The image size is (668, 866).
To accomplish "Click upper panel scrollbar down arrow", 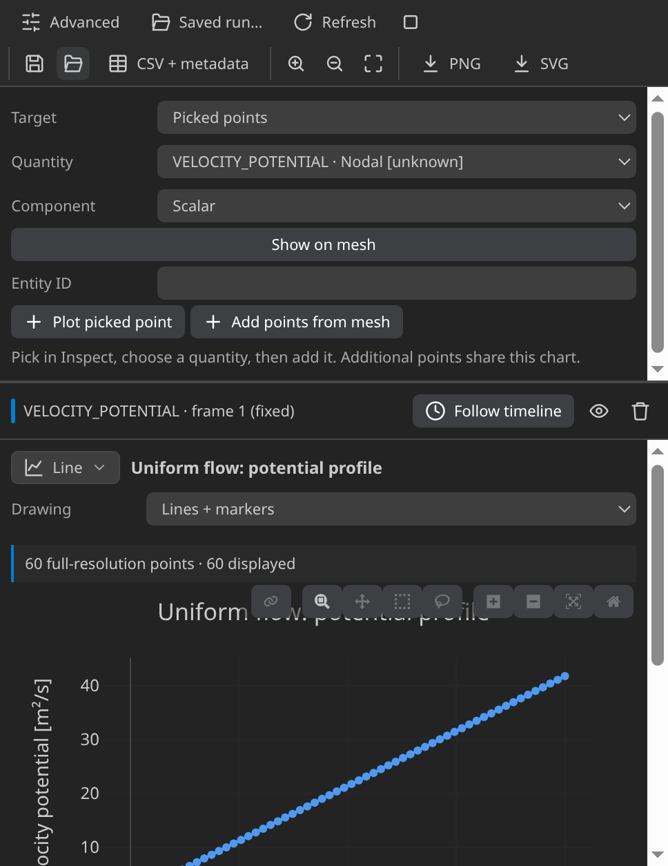I will [658, 369].
